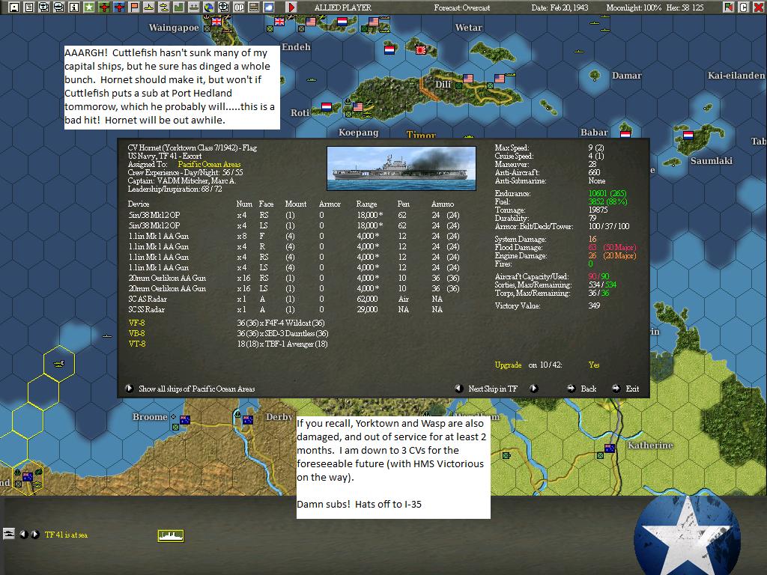Go to previous ship in TF arrow
This screenshot has width=767, height=575.
pos(459,389)
